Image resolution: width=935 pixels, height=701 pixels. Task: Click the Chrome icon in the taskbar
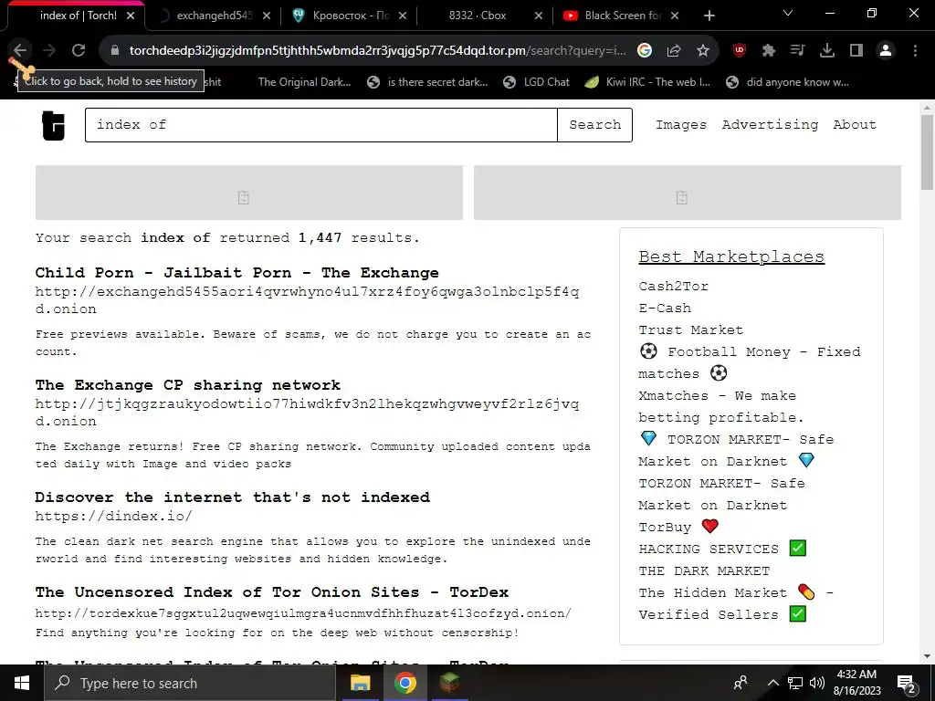point(404,683)
